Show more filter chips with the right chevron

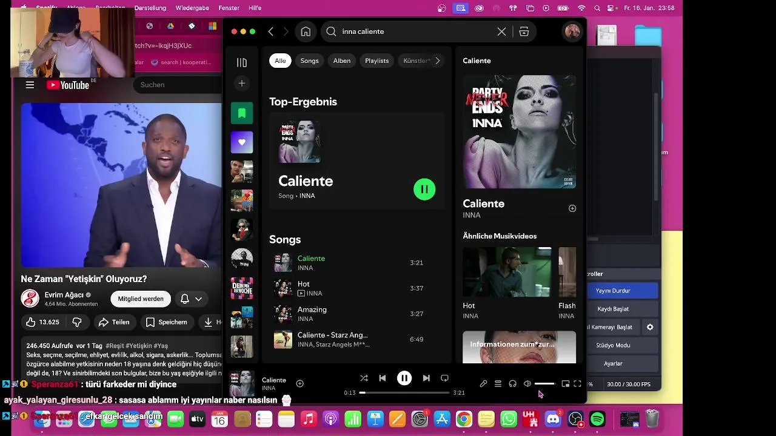[x=437, y=61]
